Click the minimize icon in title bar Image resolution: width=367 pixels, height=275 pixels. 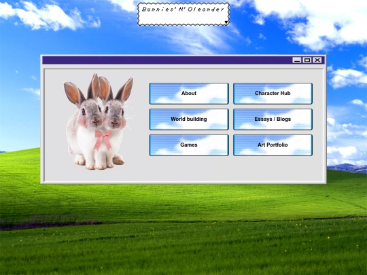[x=297, y=60]
